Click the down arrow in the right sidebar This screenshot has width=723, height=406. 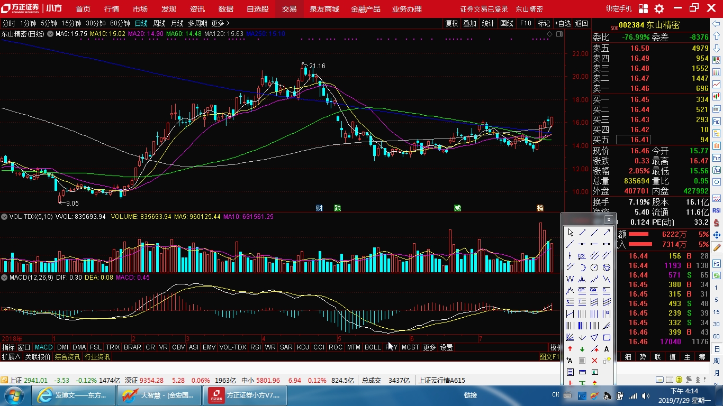[717, 48]
